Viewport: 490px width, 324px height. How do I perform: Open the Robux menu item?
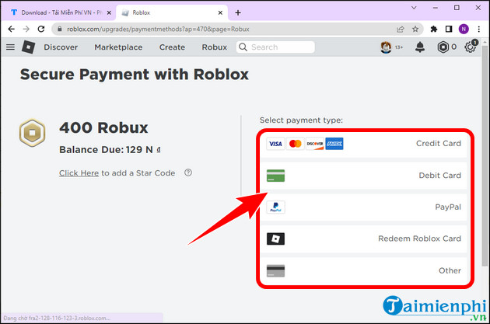pyautogui.click(x=215, y=47)
